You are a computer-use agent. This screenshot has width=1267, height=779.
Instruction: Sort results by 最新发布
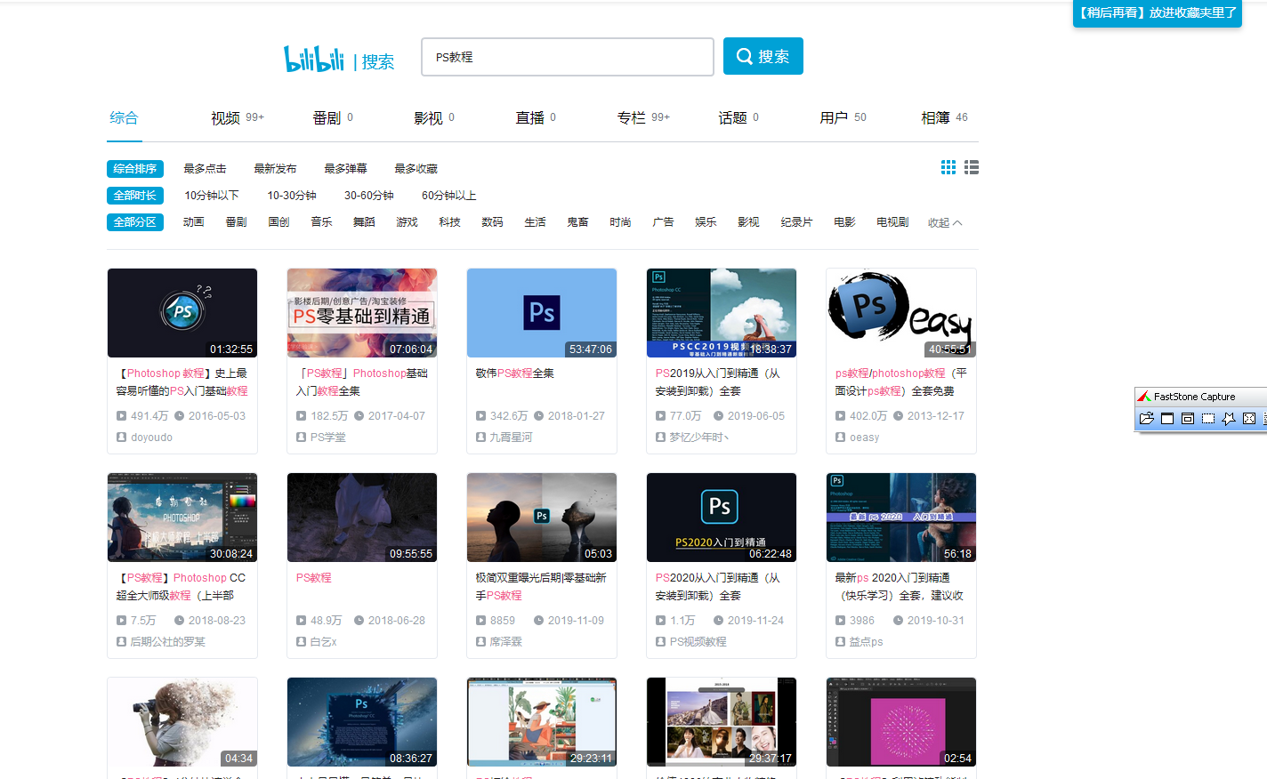point(275,168)
